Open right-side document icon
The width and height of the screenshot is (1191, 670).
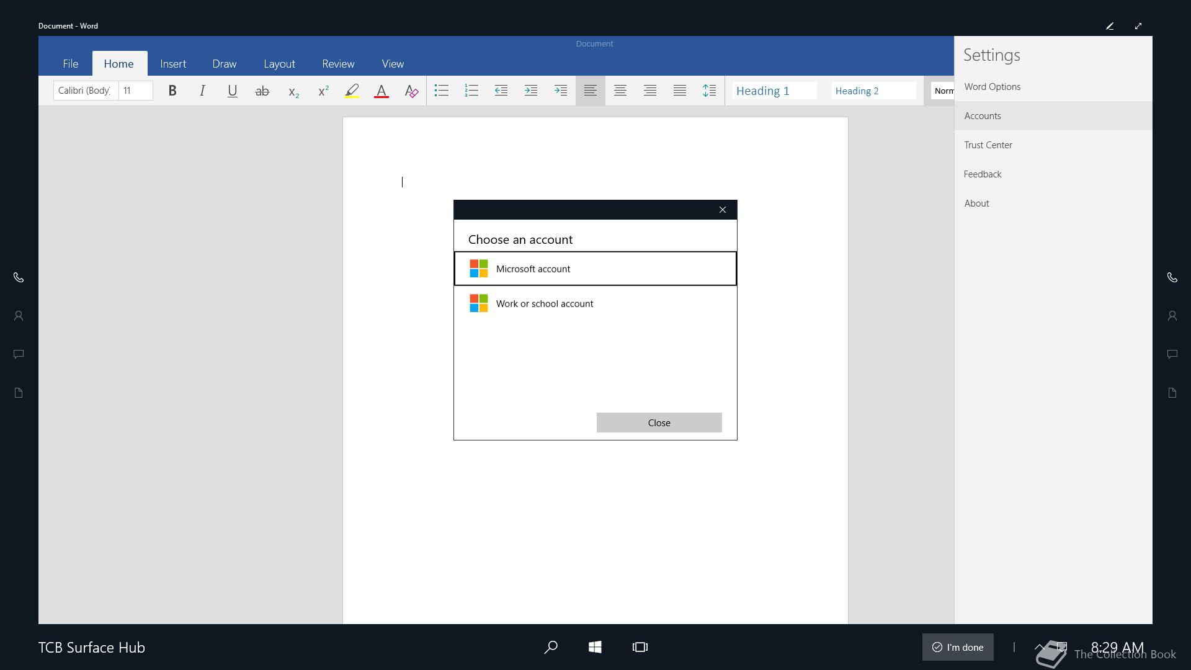(x=1172, y=393)
